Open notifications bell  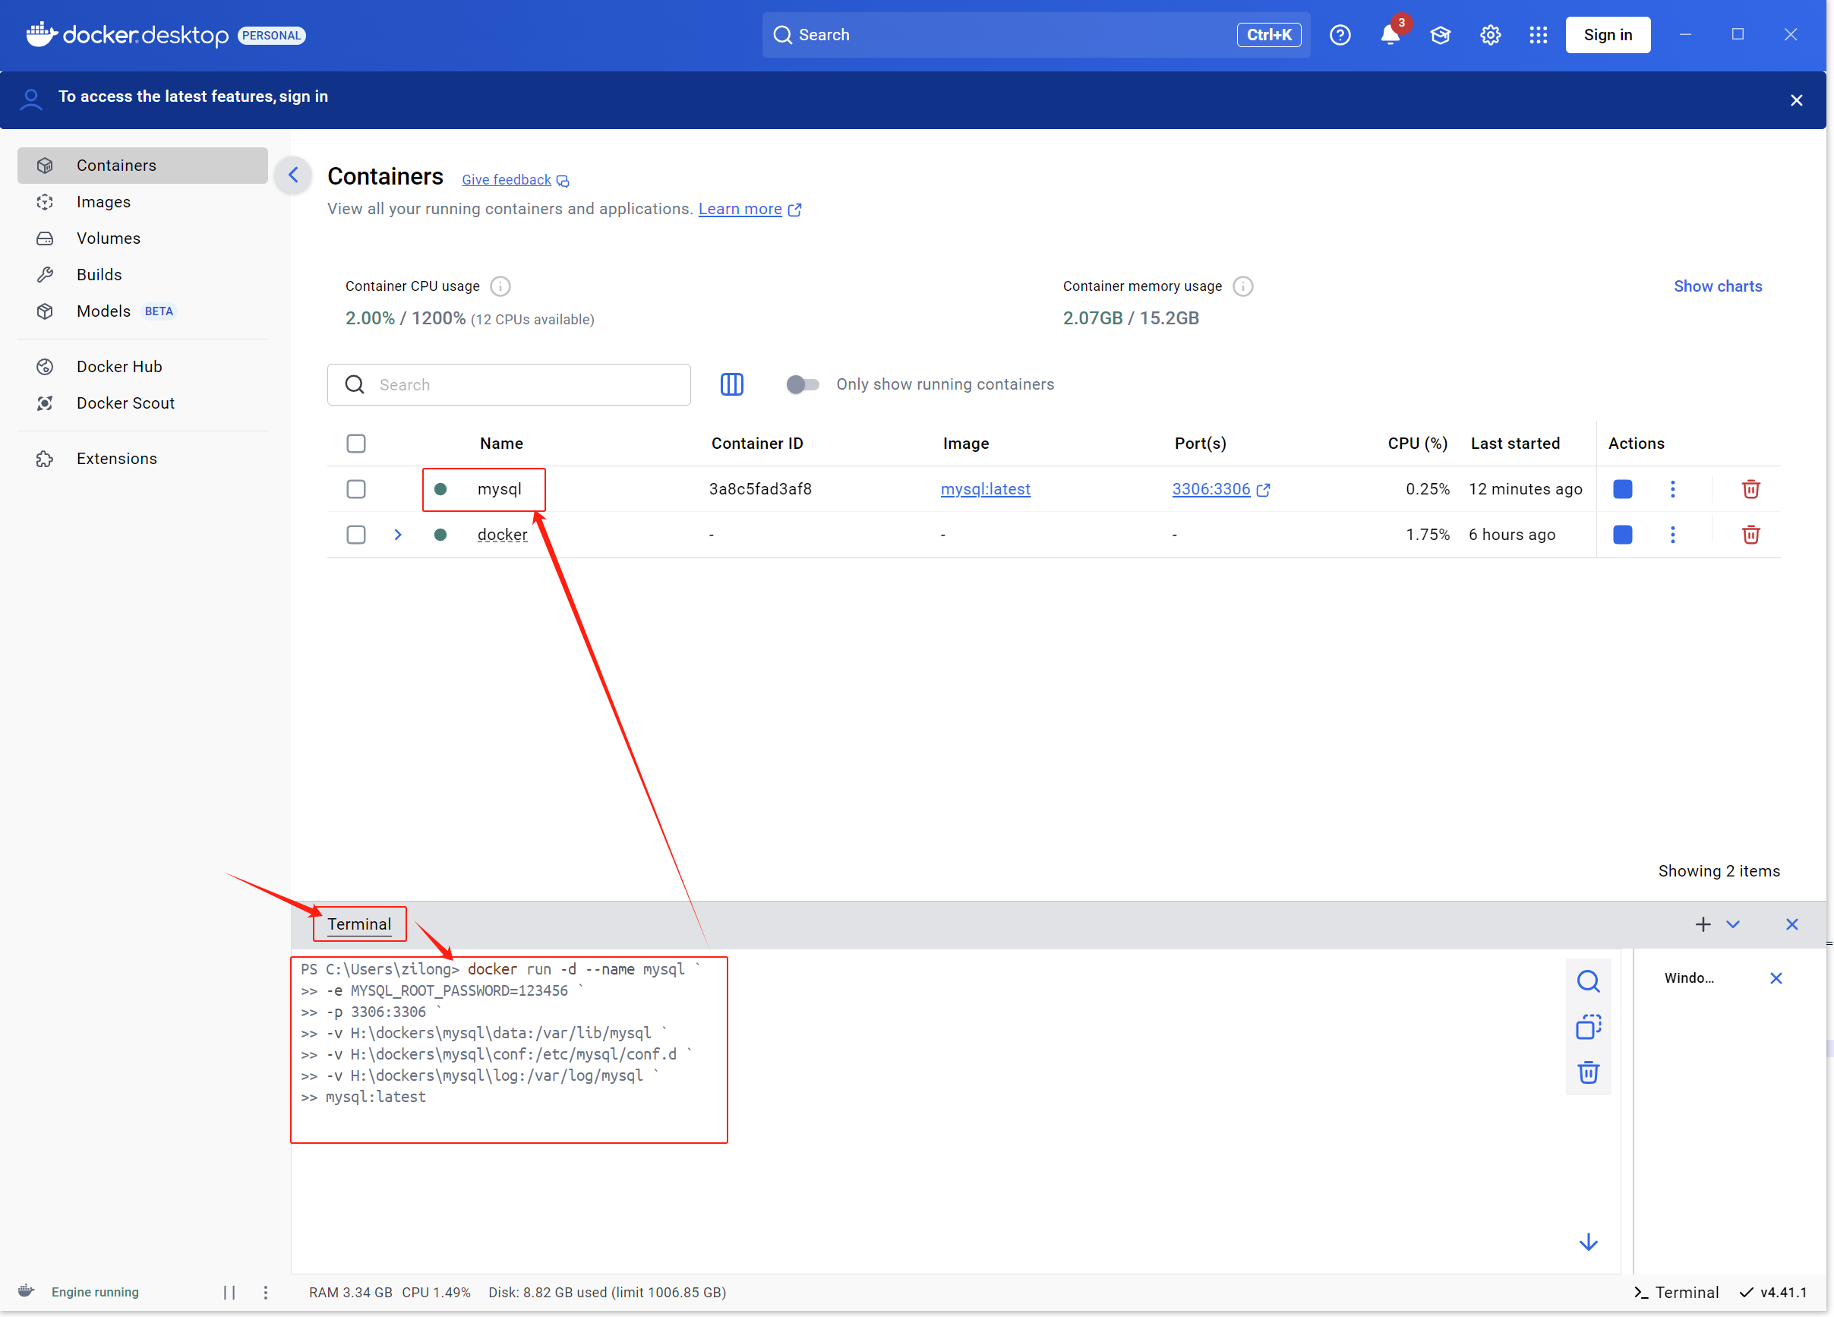(1390, 35)
